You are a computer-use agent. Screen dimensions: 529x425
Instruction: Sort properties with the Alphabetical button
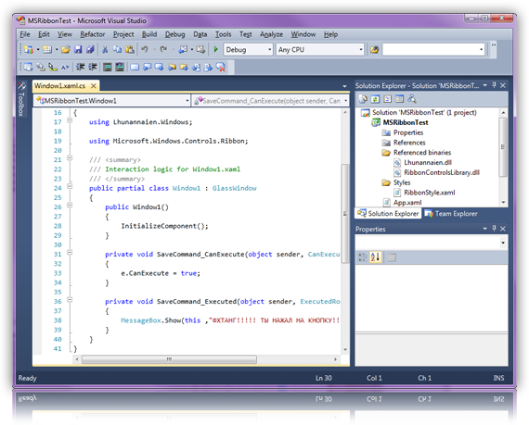pyautogui.click(x=376, y=257)
